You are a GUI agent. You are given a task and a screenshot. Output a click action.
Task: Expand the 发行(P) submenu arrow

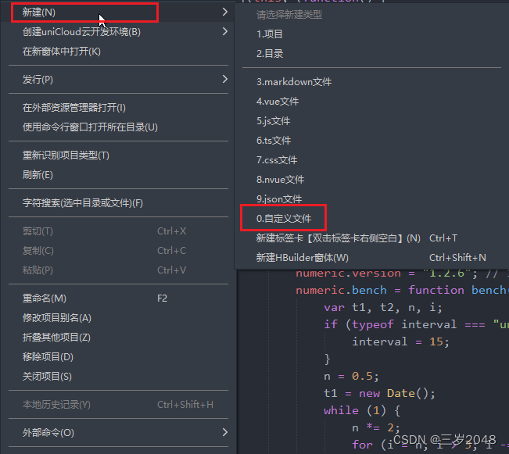(x=225, y=79)
